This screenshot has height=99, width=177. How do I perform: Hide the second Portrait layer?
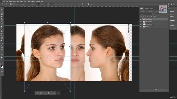point(141,22)
